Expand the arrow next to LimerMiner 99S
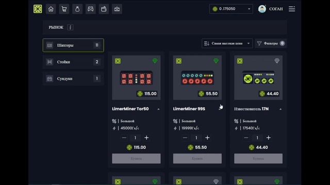 tap(220, 109)
